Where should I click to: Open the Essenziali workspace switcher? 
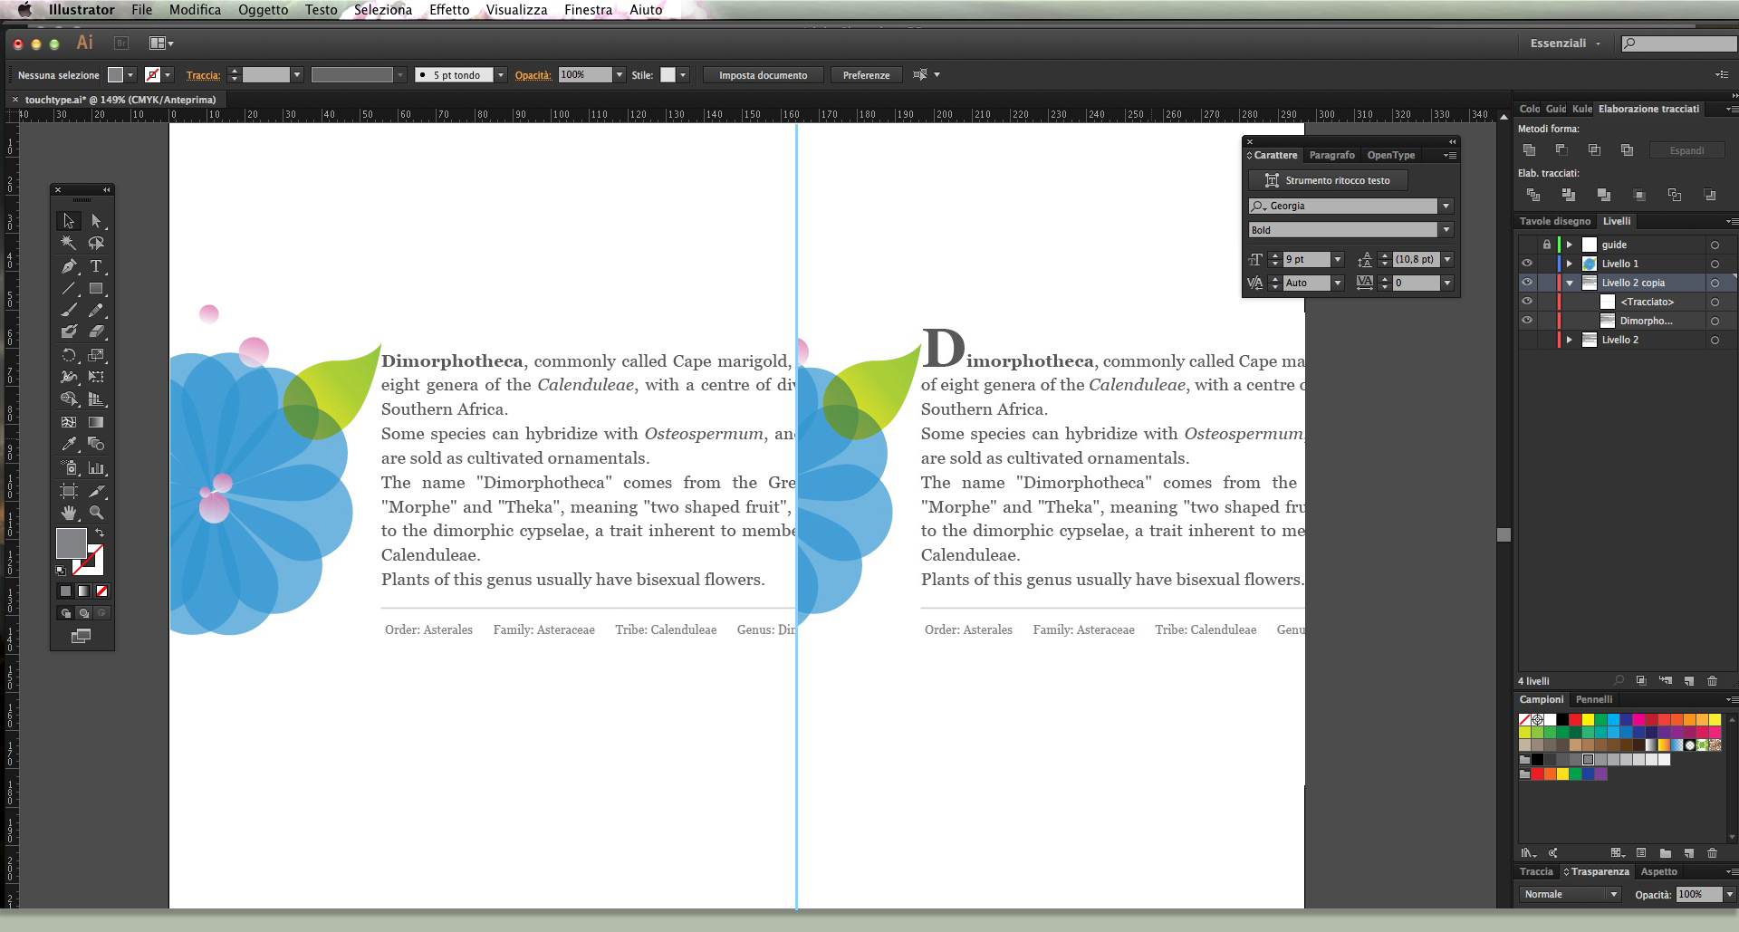1565,43
